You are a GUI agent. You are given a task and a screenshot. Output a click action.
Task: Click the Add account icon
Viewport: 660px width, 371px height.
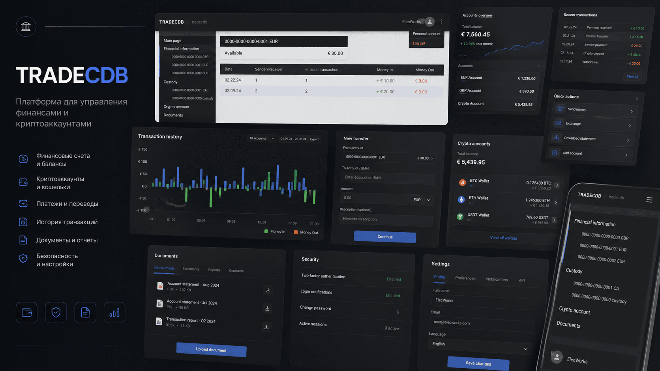(555, 152)
